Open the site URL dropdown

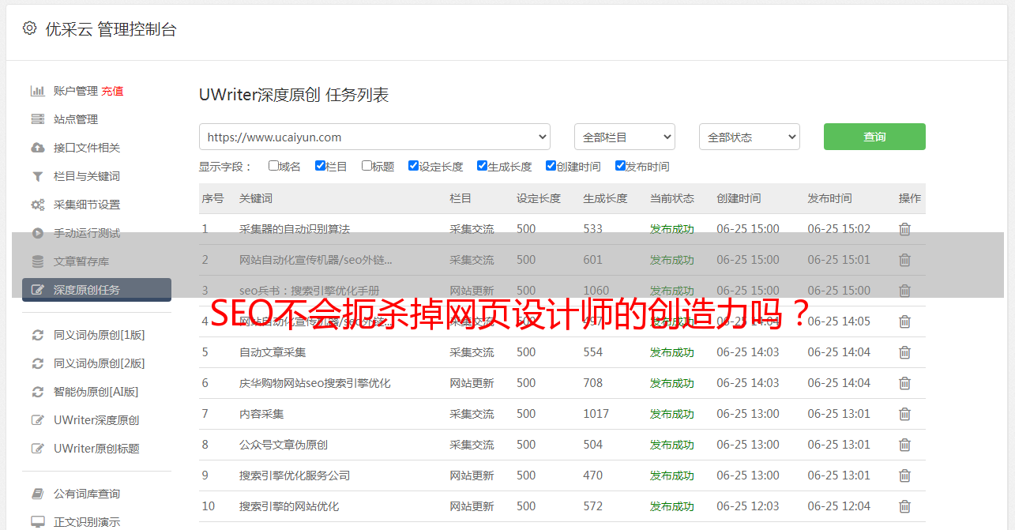[x=374, y=137]
